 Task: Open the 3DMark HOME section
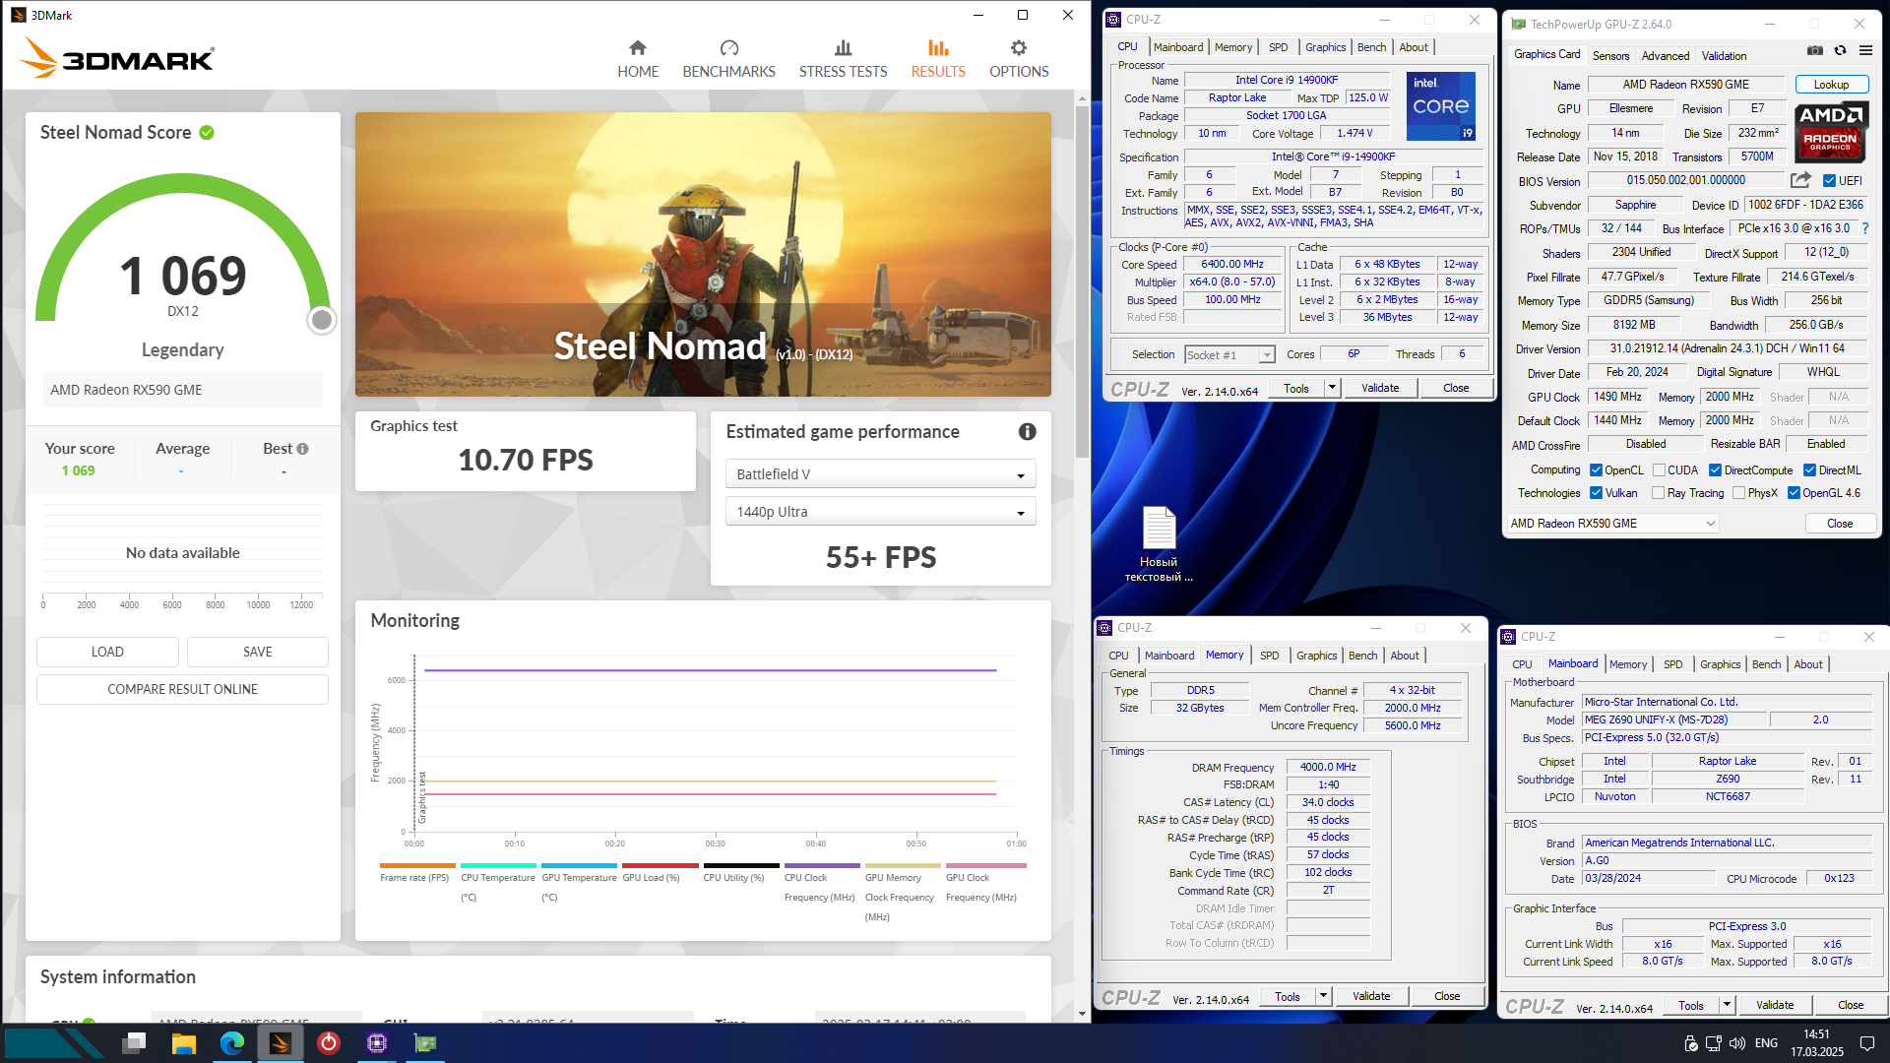click(x=638, y=59)
